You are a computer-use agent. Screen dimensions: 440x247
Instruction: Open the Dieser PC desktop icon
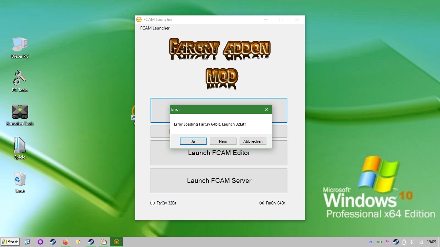point(20,47)
